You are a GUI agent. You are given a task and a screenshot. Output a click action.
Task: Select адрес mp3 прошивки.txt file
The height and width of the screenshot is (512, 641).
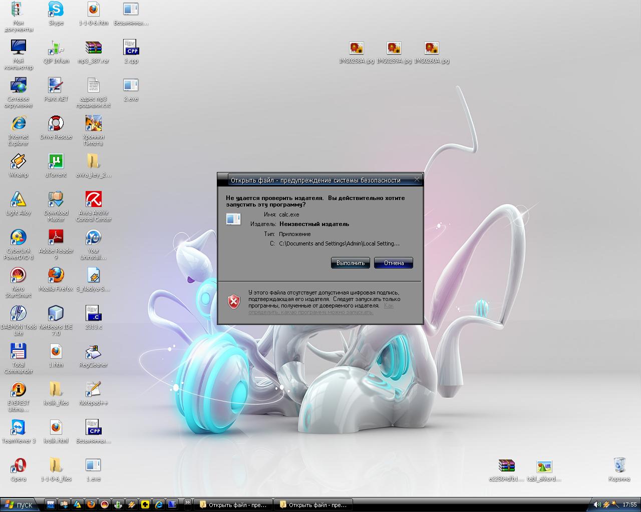pyautogui.click(x=94, y=93)
